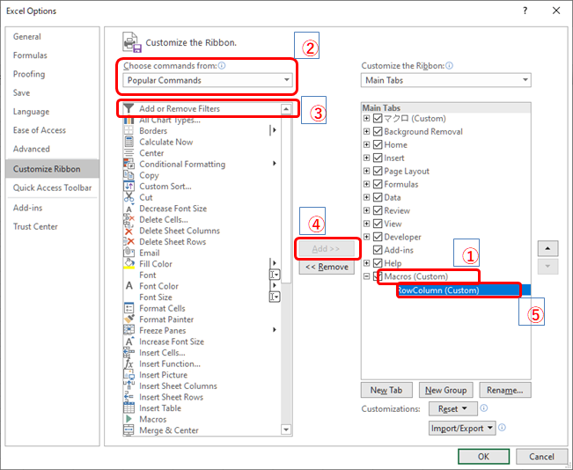The width and height of the screenshot is (573, 470).
Task: Click the << Remove button
Action: [x=327, y=268]
